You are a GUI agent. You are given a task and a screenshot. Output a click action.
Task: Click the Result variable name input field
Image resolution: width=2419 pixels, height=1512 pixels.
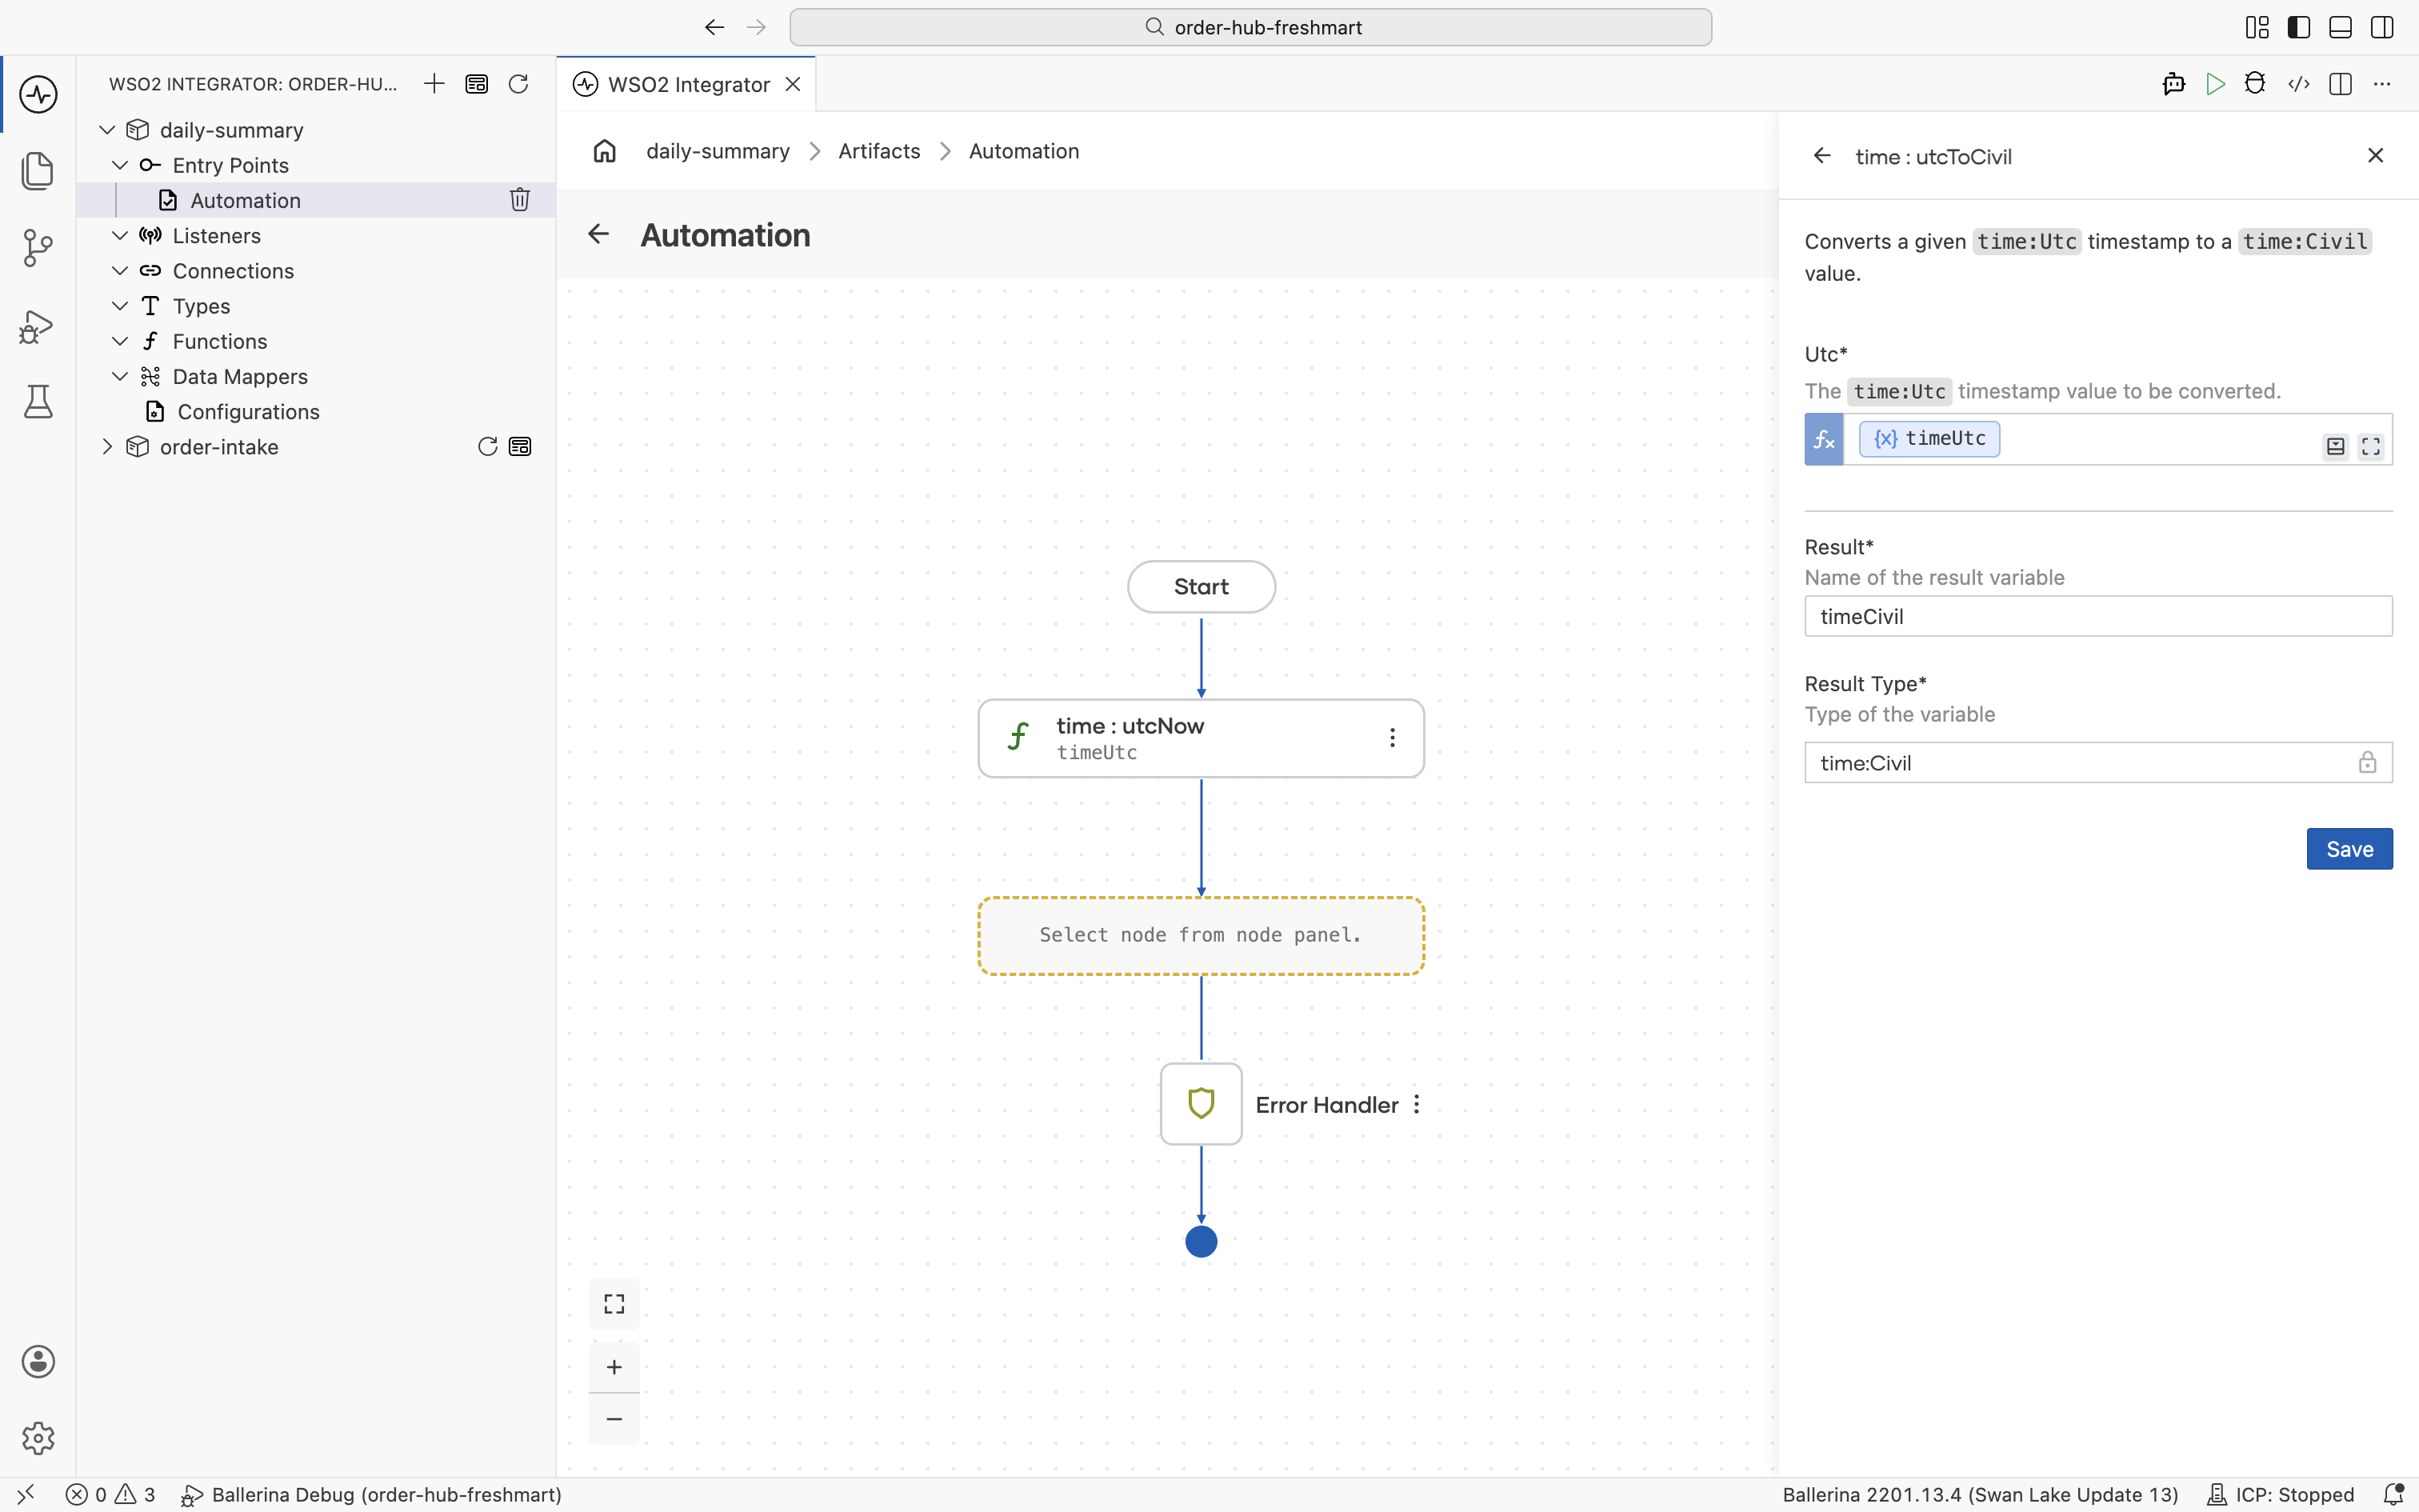tap(2098, 616)
